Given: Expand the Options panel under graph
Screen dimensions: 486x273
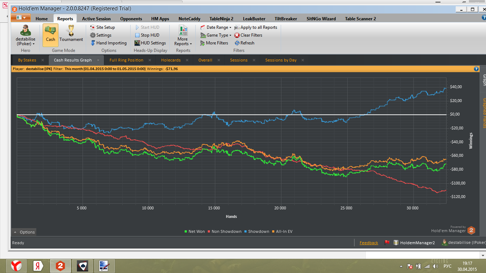Looking at the screenshot, I should 24,232.
